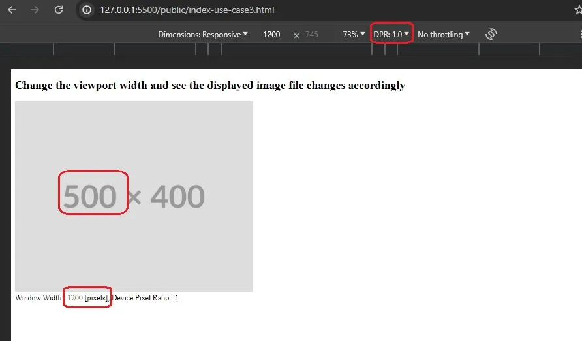Open the DPR: 1.0 dropdown

[x=391, y=34]
